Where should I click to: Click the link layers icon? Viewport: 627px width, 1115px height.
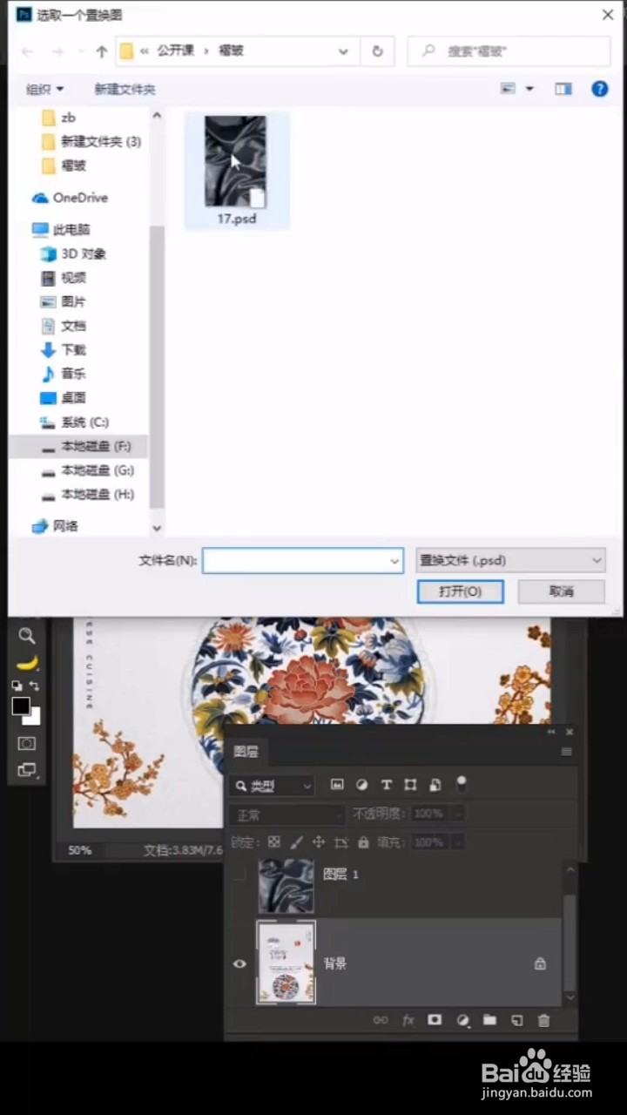pos(381,1020)
